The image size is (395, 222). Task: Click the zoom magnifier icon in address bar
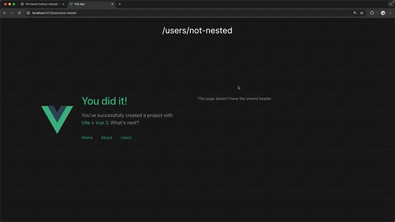[x=355, y=13]
